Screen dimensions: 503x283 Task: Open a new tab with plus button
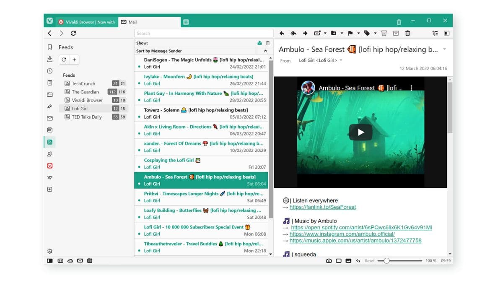coord(186,22)
